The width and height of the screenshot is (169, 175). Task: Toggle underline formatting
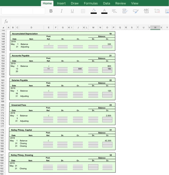pos(72,11)
